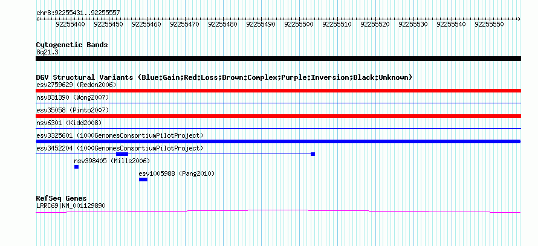Click the thin blue line under nsv6301
This screenshot has width=538, height=246.
pos(278,128)
